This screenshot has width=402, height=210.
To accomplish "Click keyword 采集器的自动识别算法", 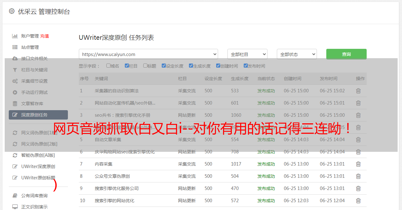I will 117,91.
